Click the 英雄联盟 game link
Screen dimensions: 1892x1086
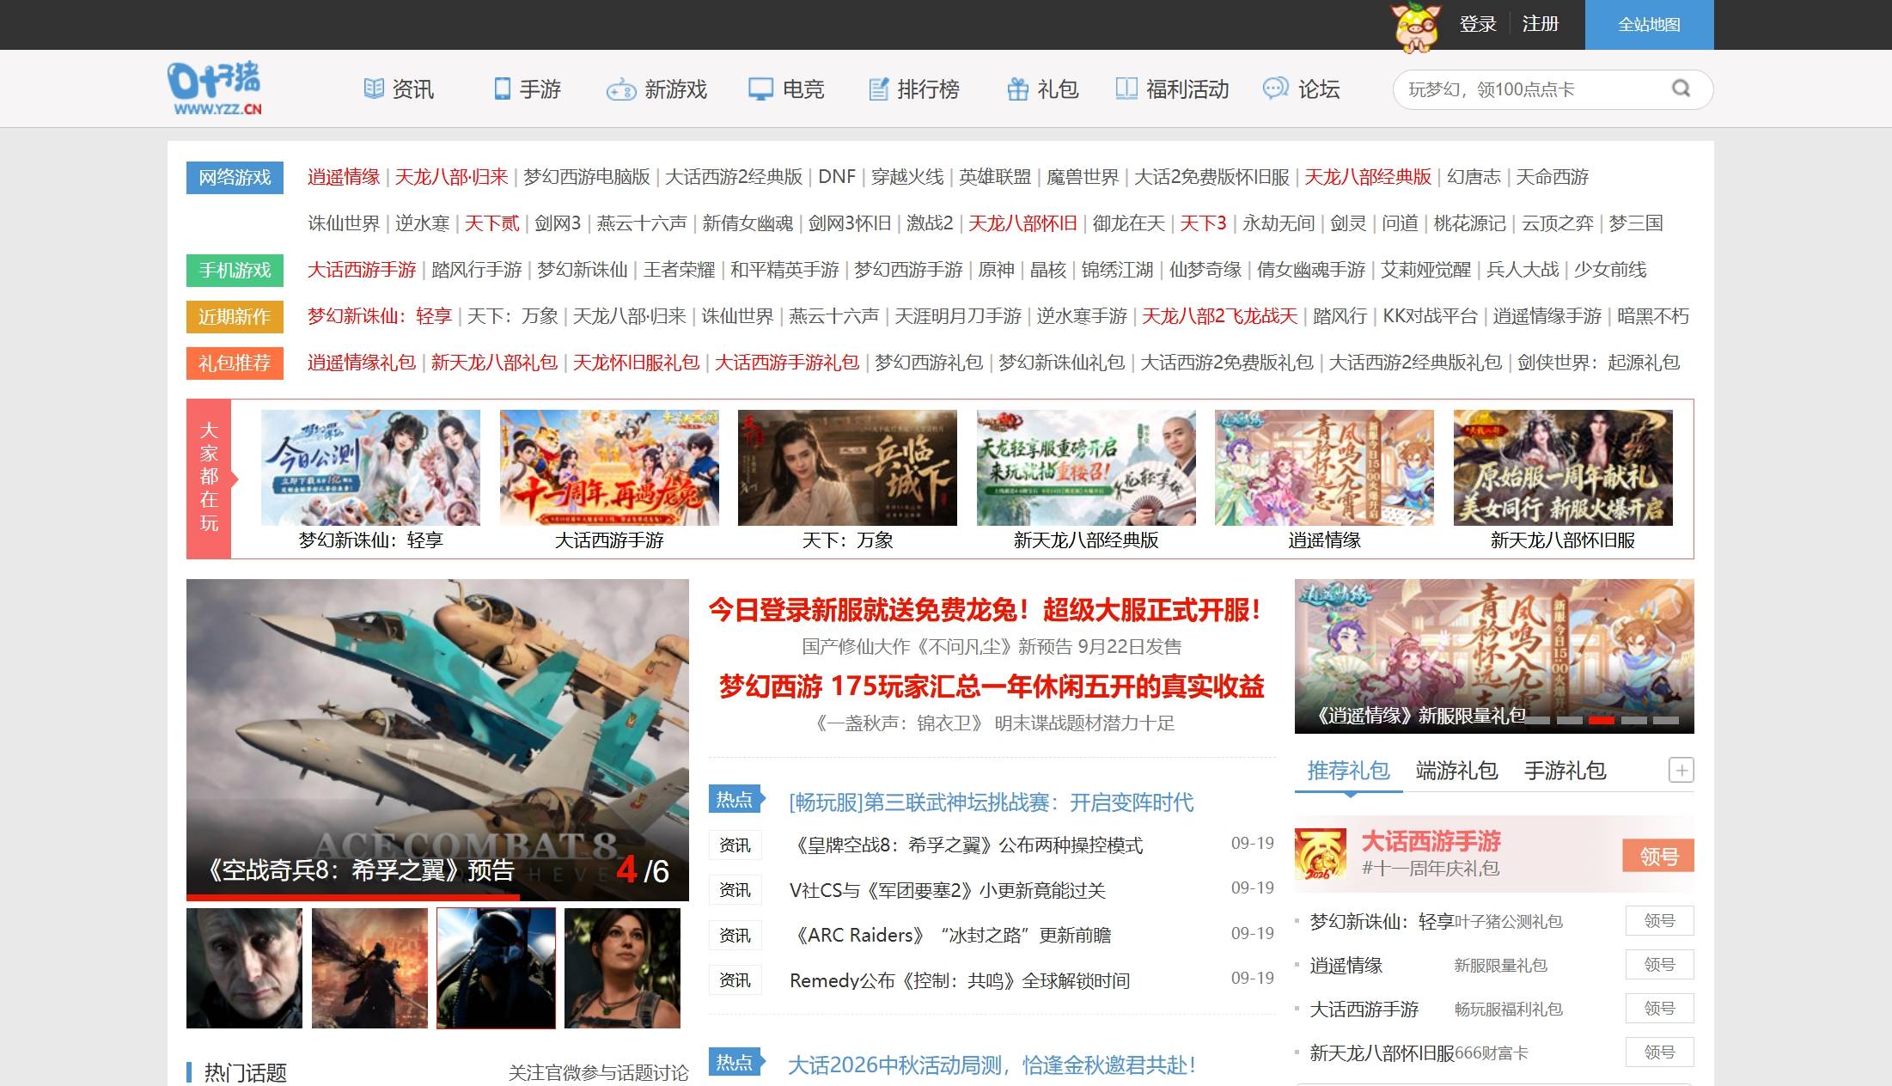click(x=995, y=177)
